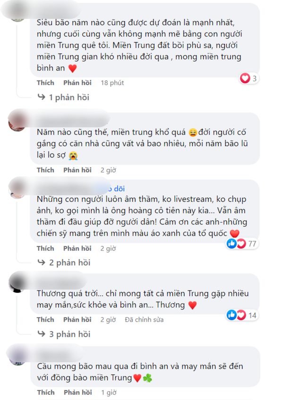Open the avatar of the "Năm nào cũng thế" commenter
Screen dimensions: 283x400
17,123
